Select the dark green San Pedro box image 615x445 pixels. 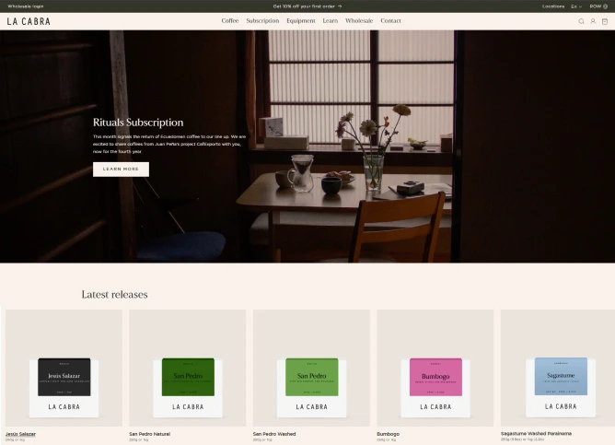(188, 368)
